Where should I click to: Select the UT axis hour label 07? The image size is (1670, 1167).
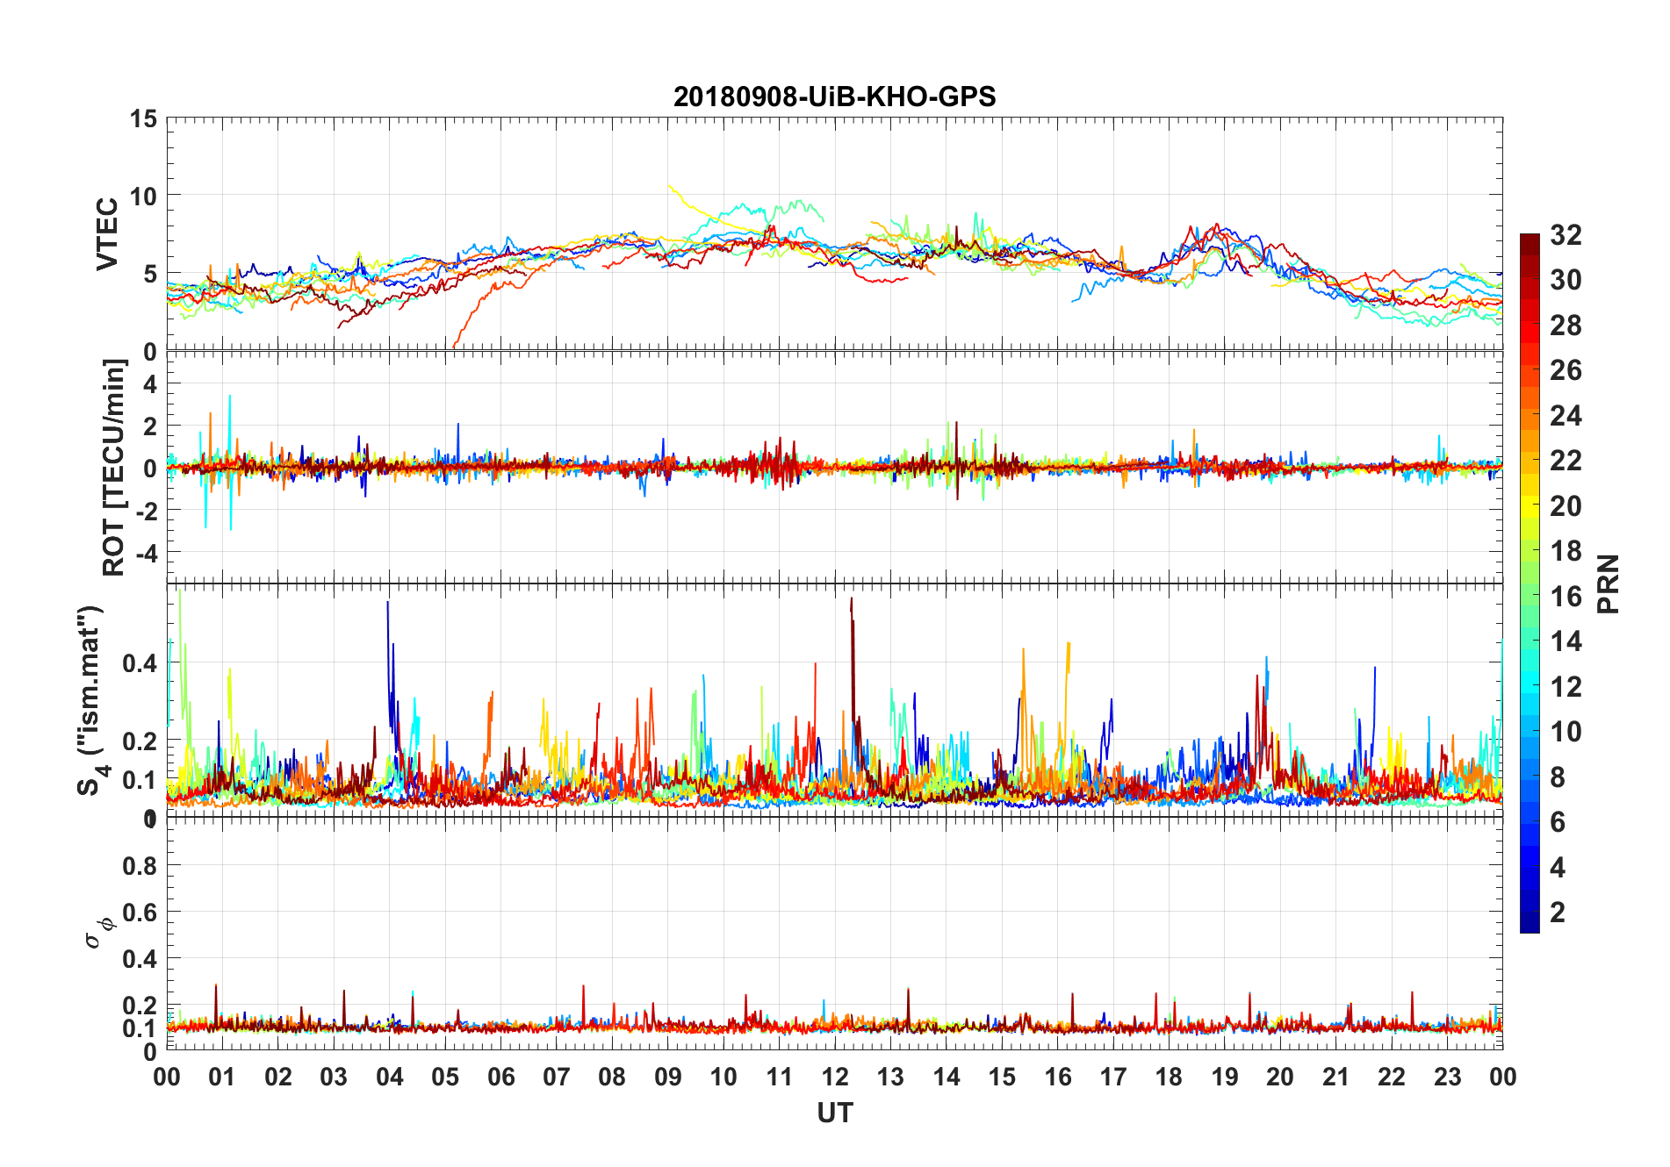(x=557, y=1077)
